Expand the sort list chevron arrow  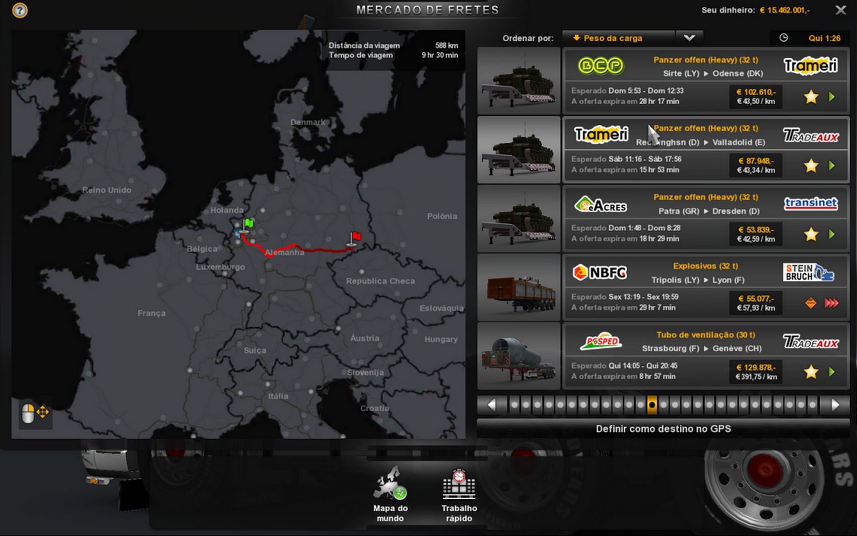[x=689, y=38]
